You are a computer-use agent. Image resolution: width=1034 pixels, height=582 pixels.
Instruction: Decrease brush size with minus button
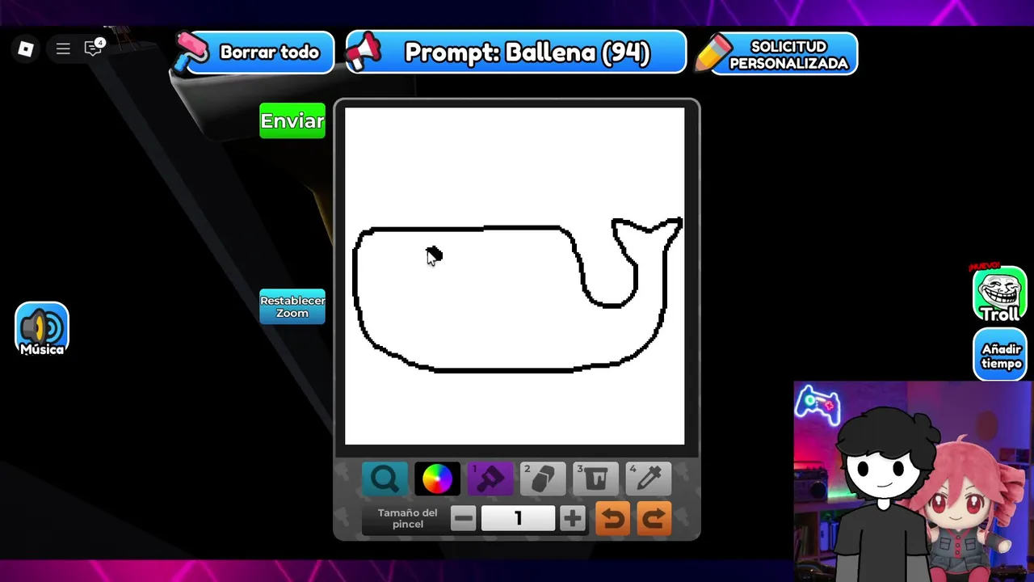(464, 518)
